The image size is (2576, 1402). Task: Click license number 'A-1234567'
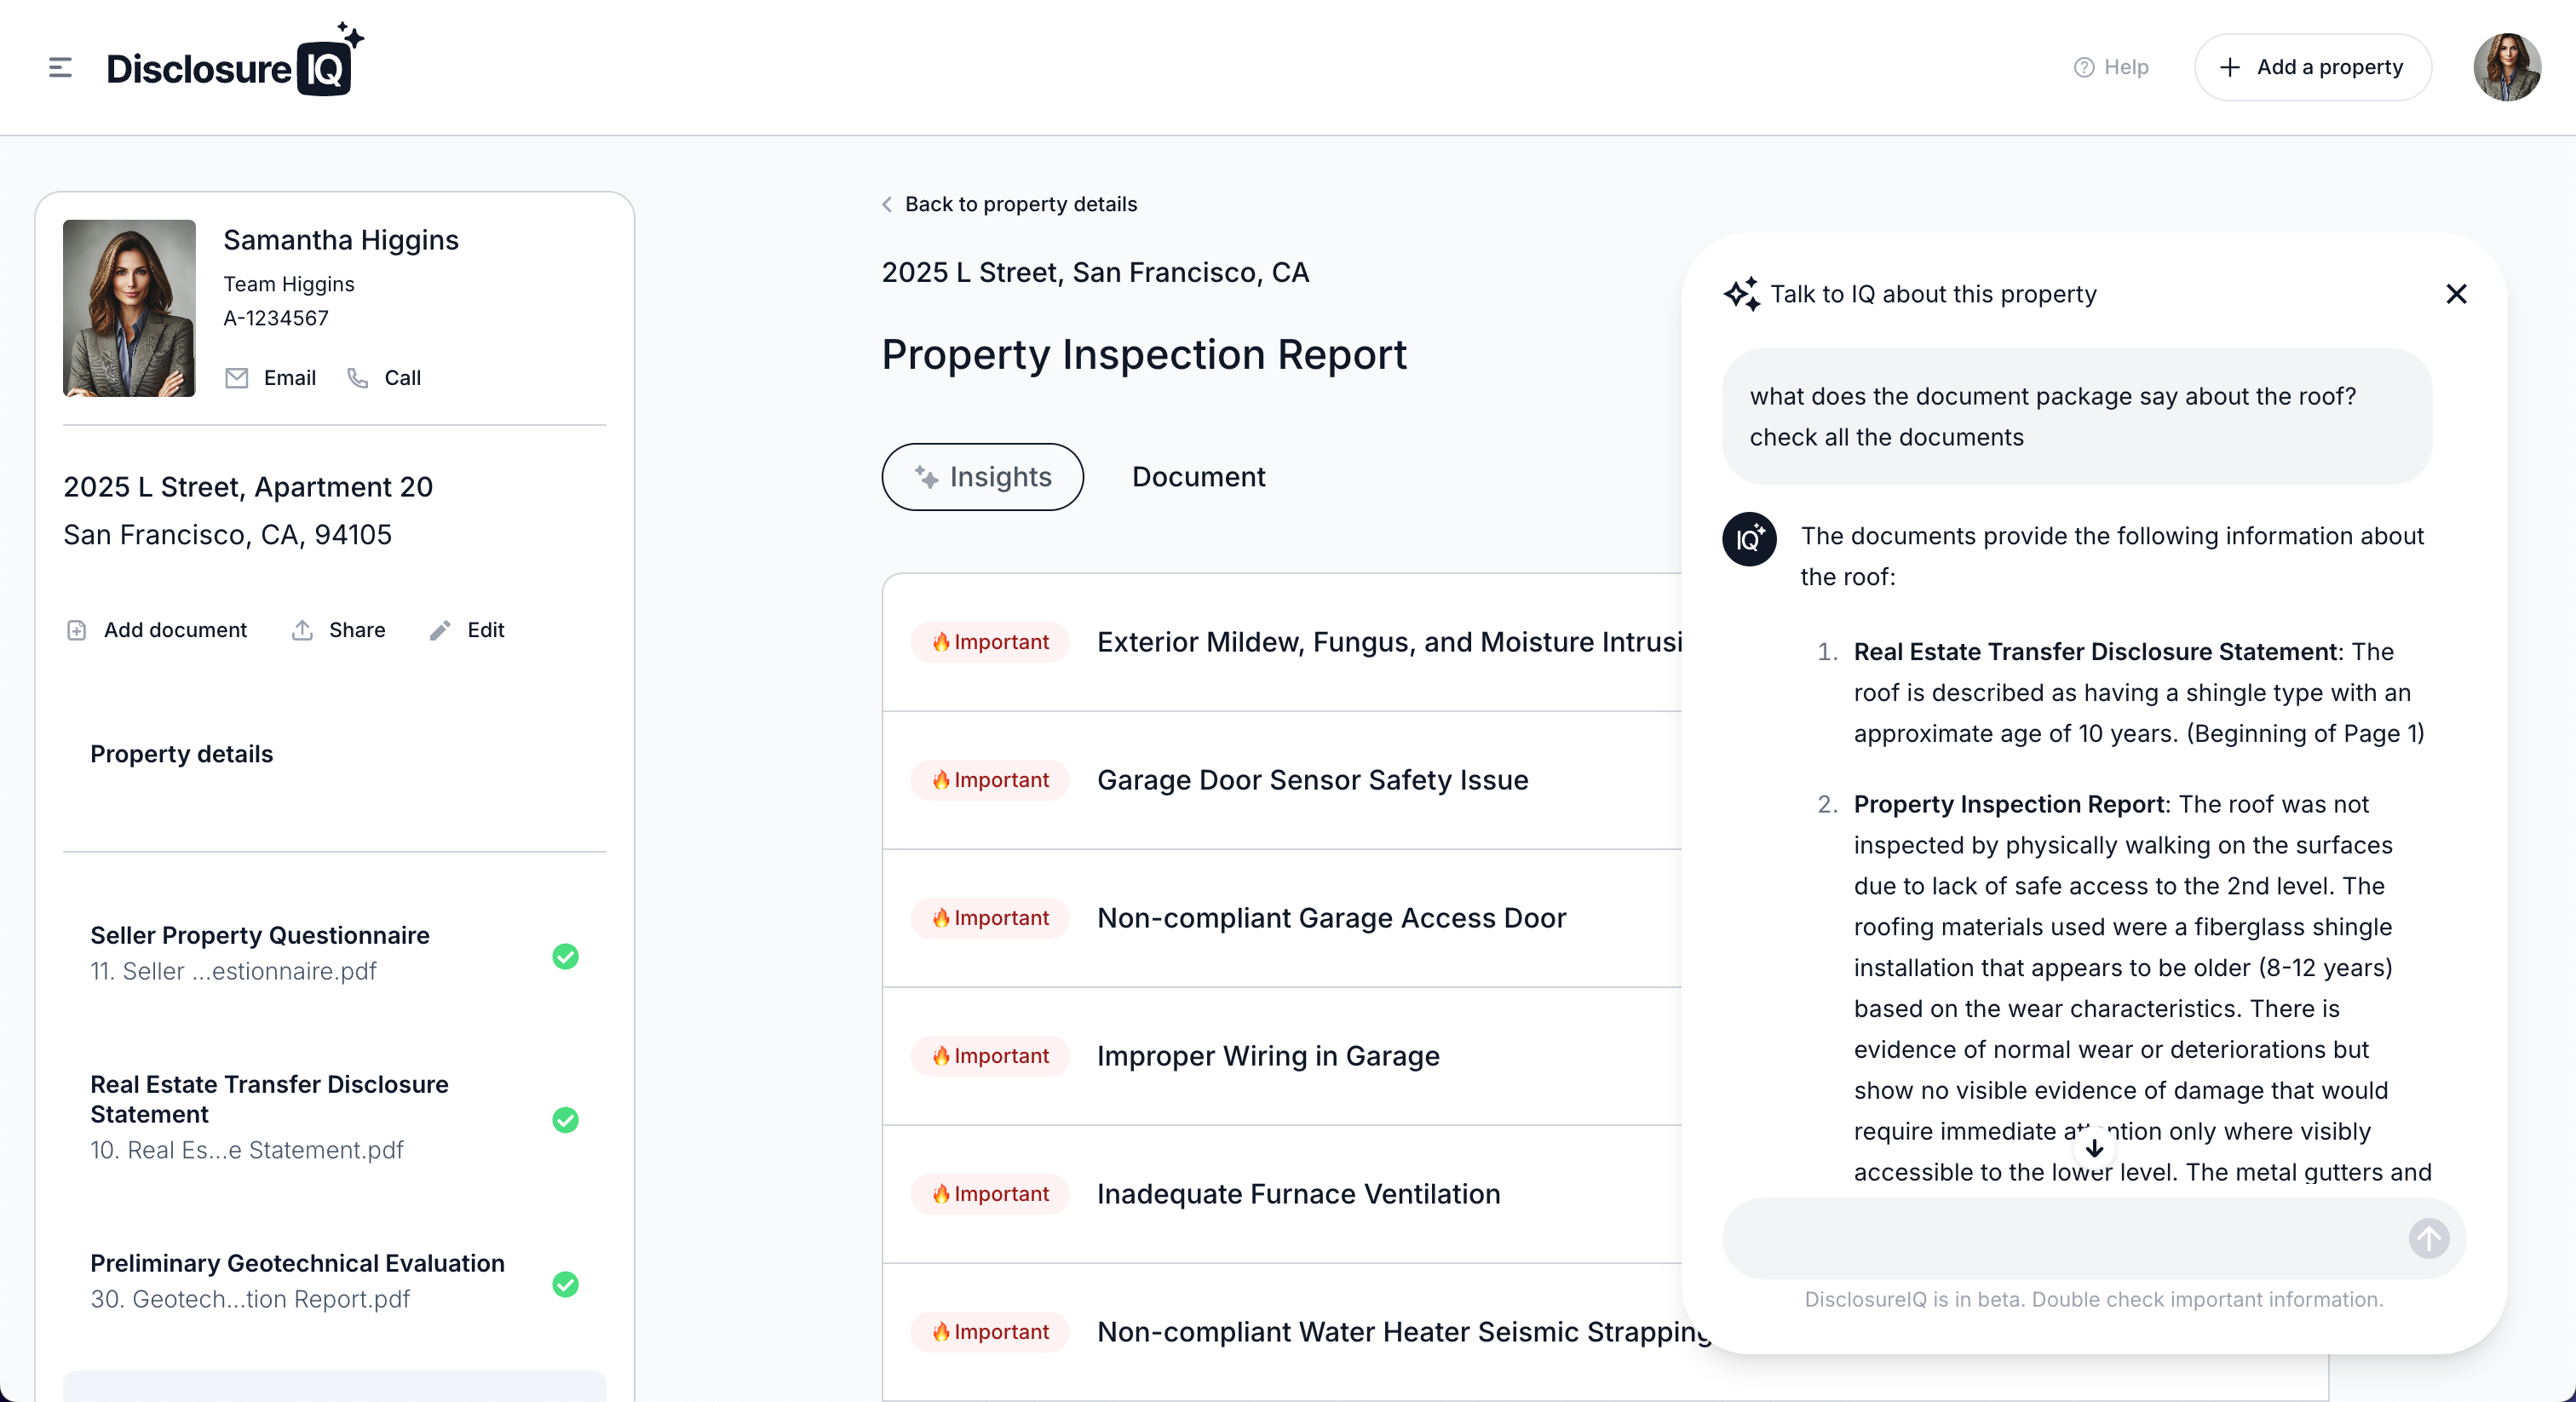276,318
